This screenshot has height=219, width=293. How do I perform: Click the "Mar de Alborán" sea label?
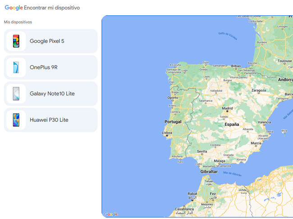coord(232,174)
